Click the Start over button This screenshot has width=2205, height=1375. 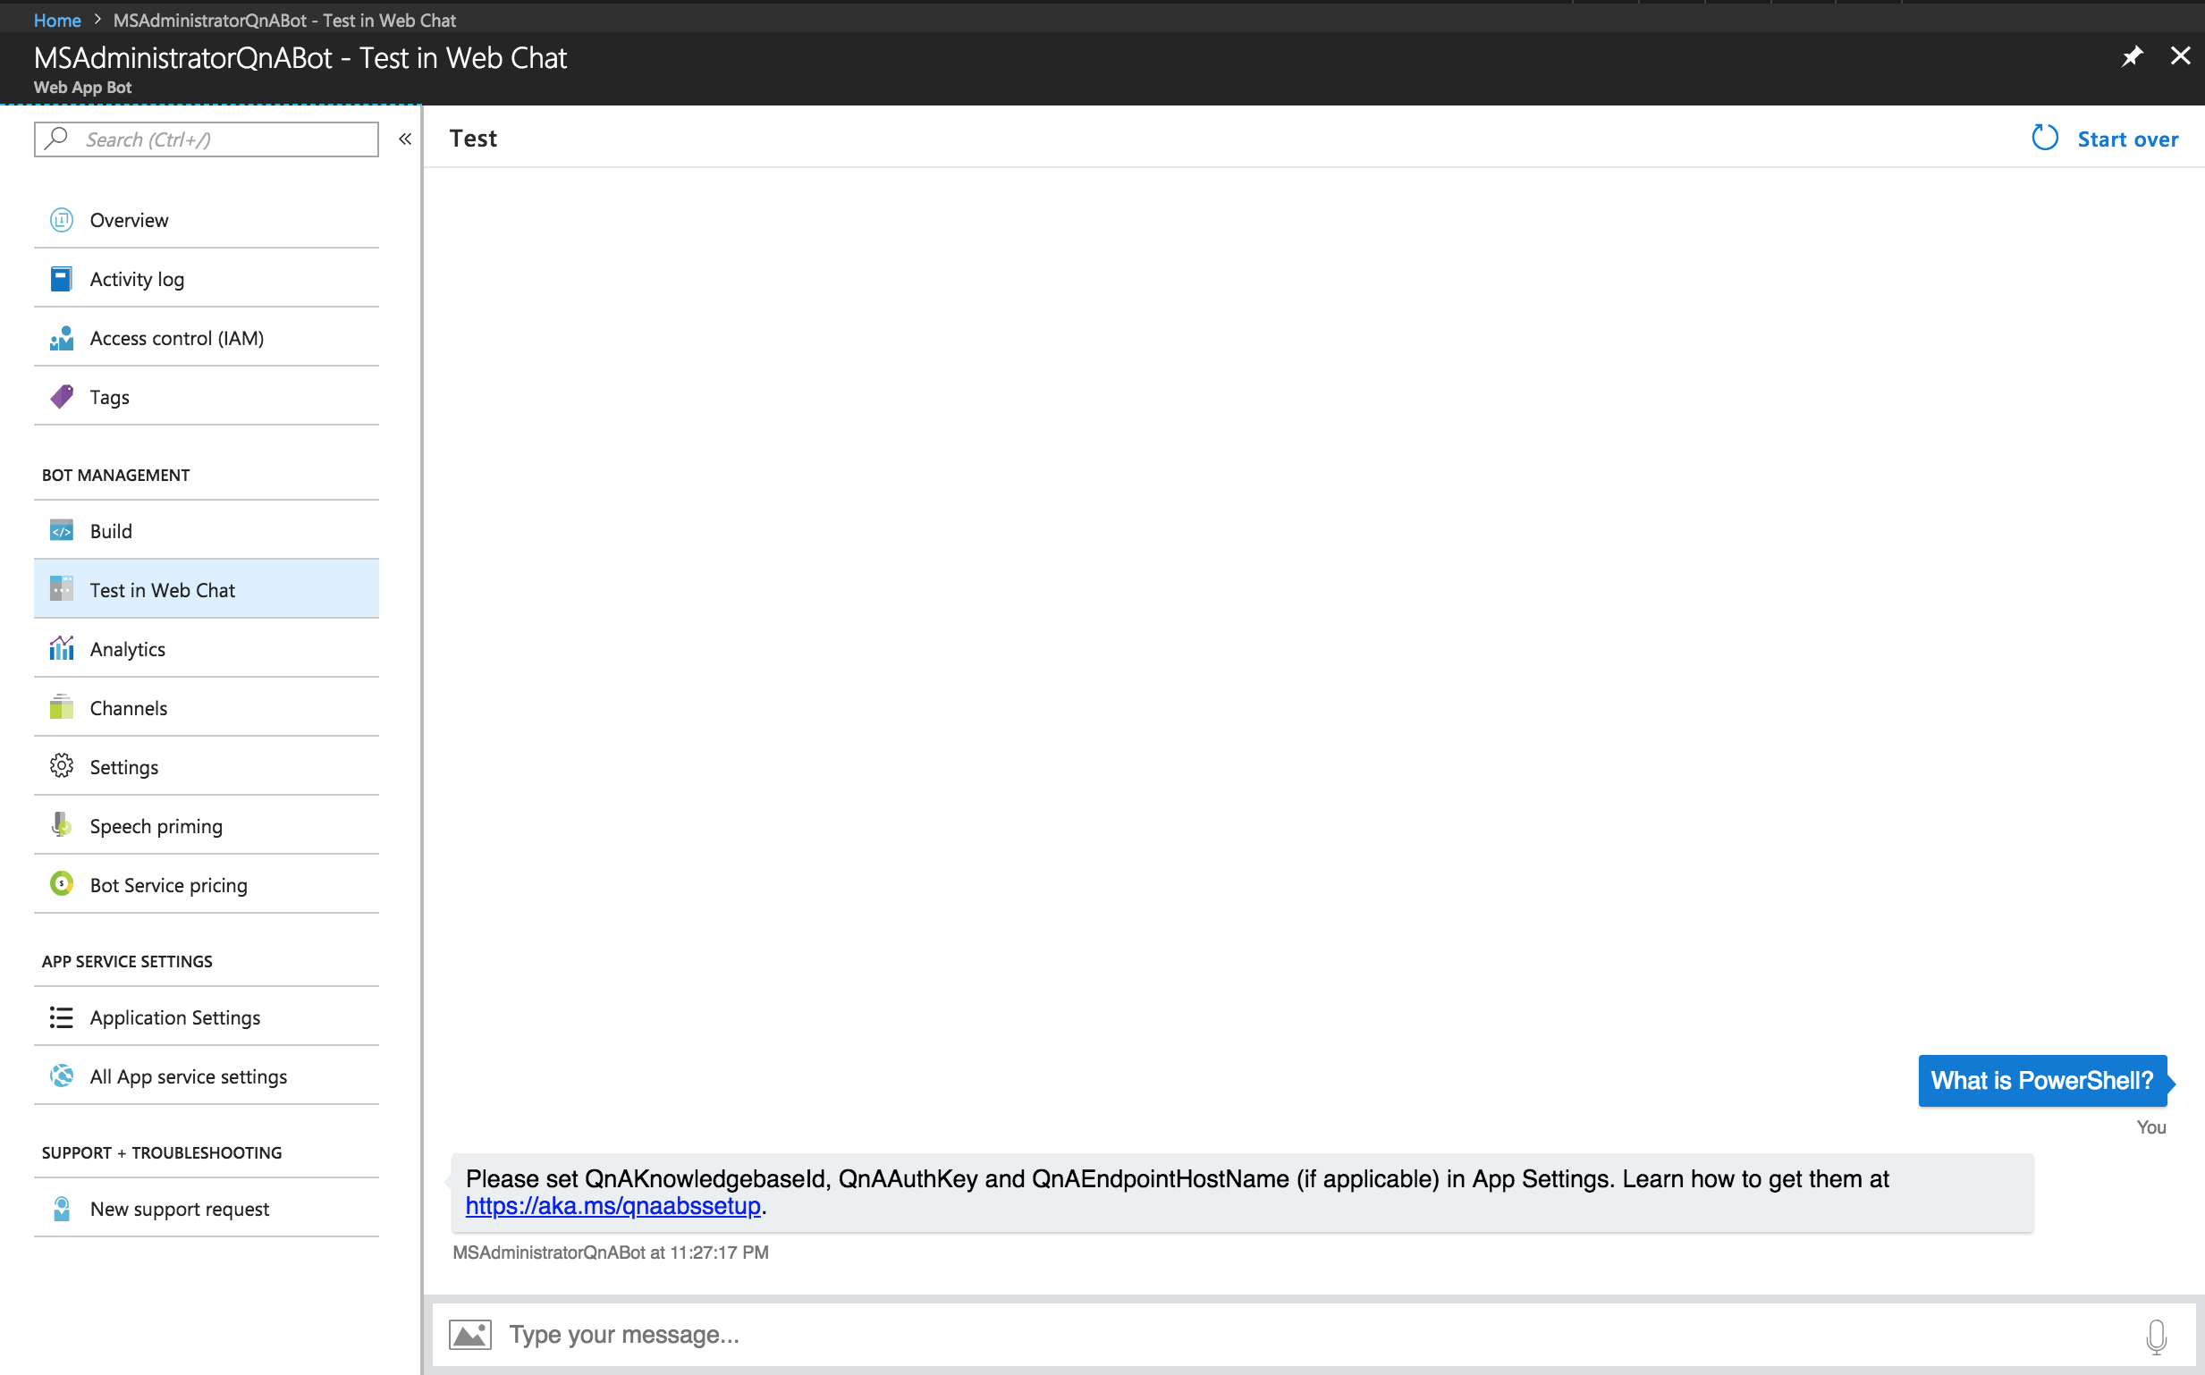click(2105, 139)
